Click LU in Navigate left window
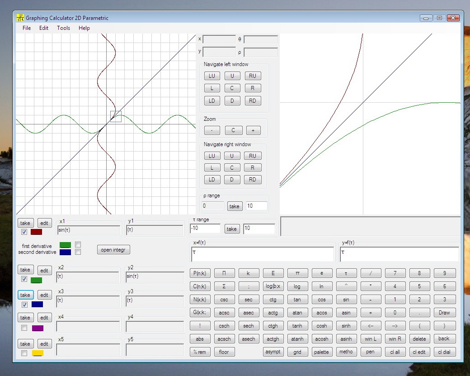 tap(212, 76)
